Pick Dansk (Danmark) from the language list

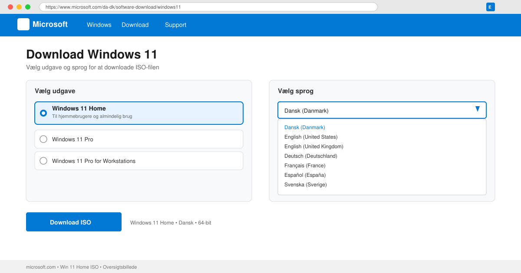[305, 127]
